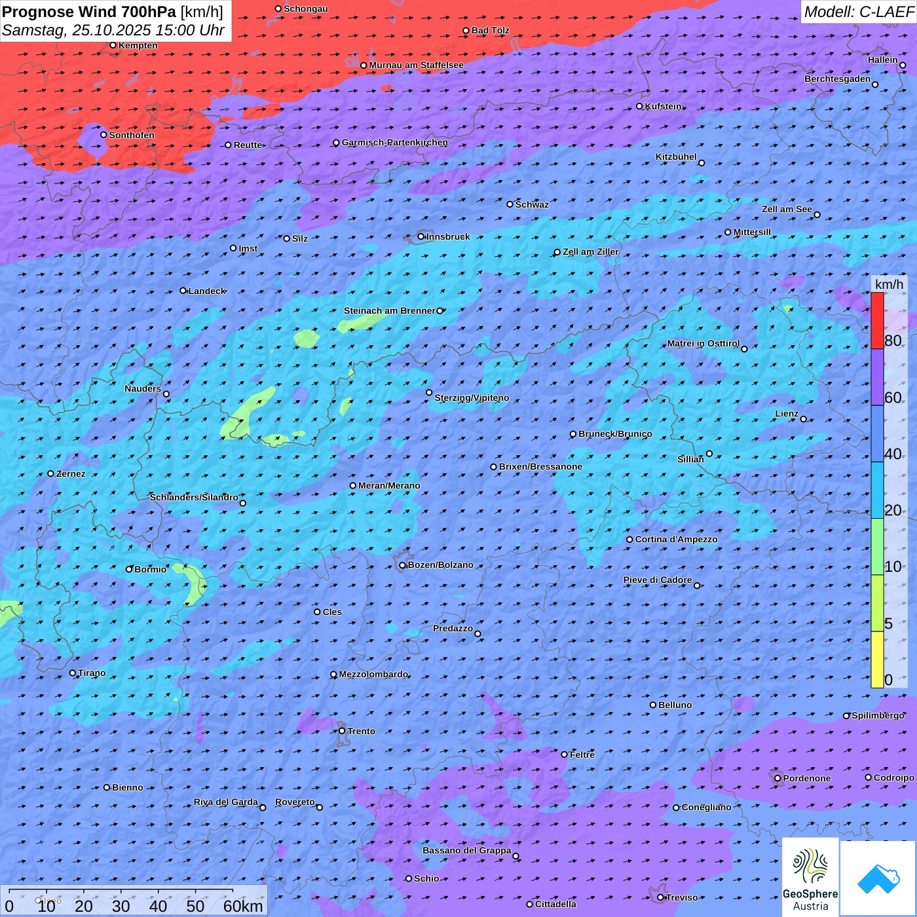Select the Bienno label
917x917 pixels.
128,787
